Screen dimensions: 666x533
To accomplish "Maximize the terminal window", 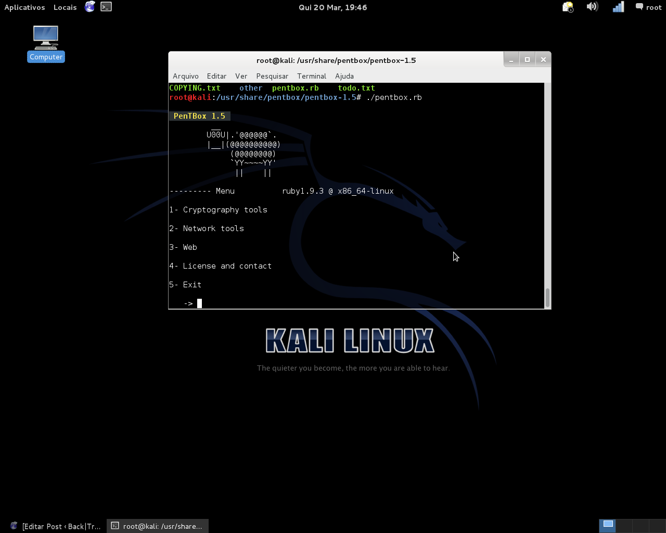I will (527, 60).
